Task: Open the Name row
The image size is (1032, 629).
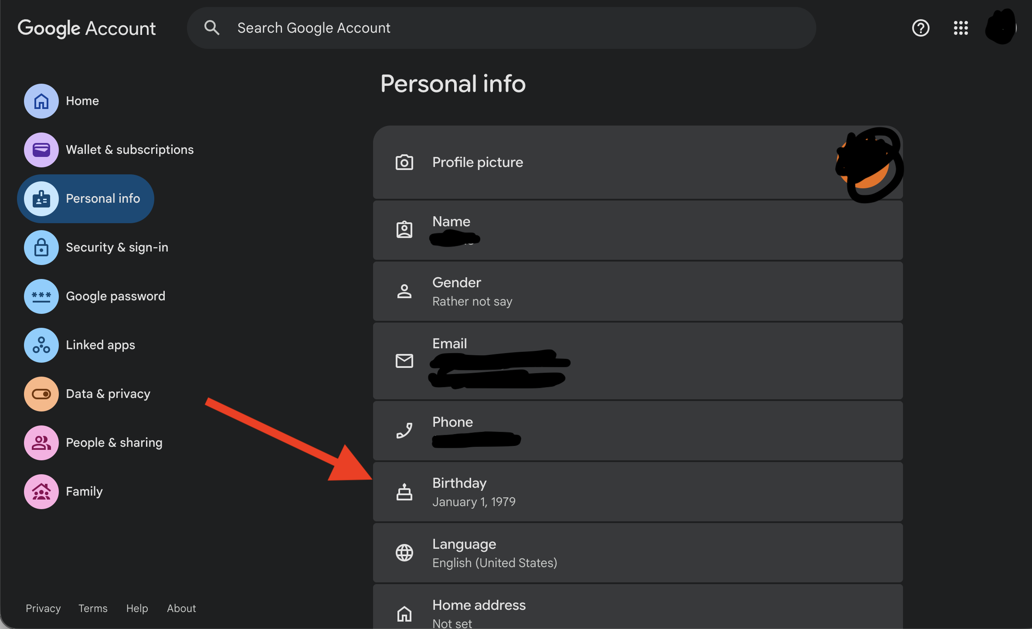Action: click(x=638, y=230)
